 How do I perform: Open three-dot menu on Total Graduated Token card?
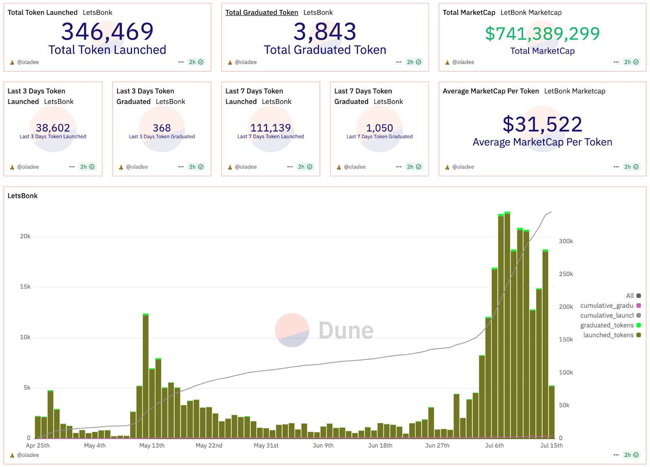tap(399, 62)
